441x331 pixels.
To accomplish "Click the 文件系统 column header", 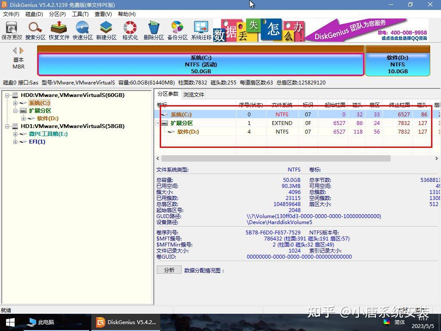I will coord(282,105).
